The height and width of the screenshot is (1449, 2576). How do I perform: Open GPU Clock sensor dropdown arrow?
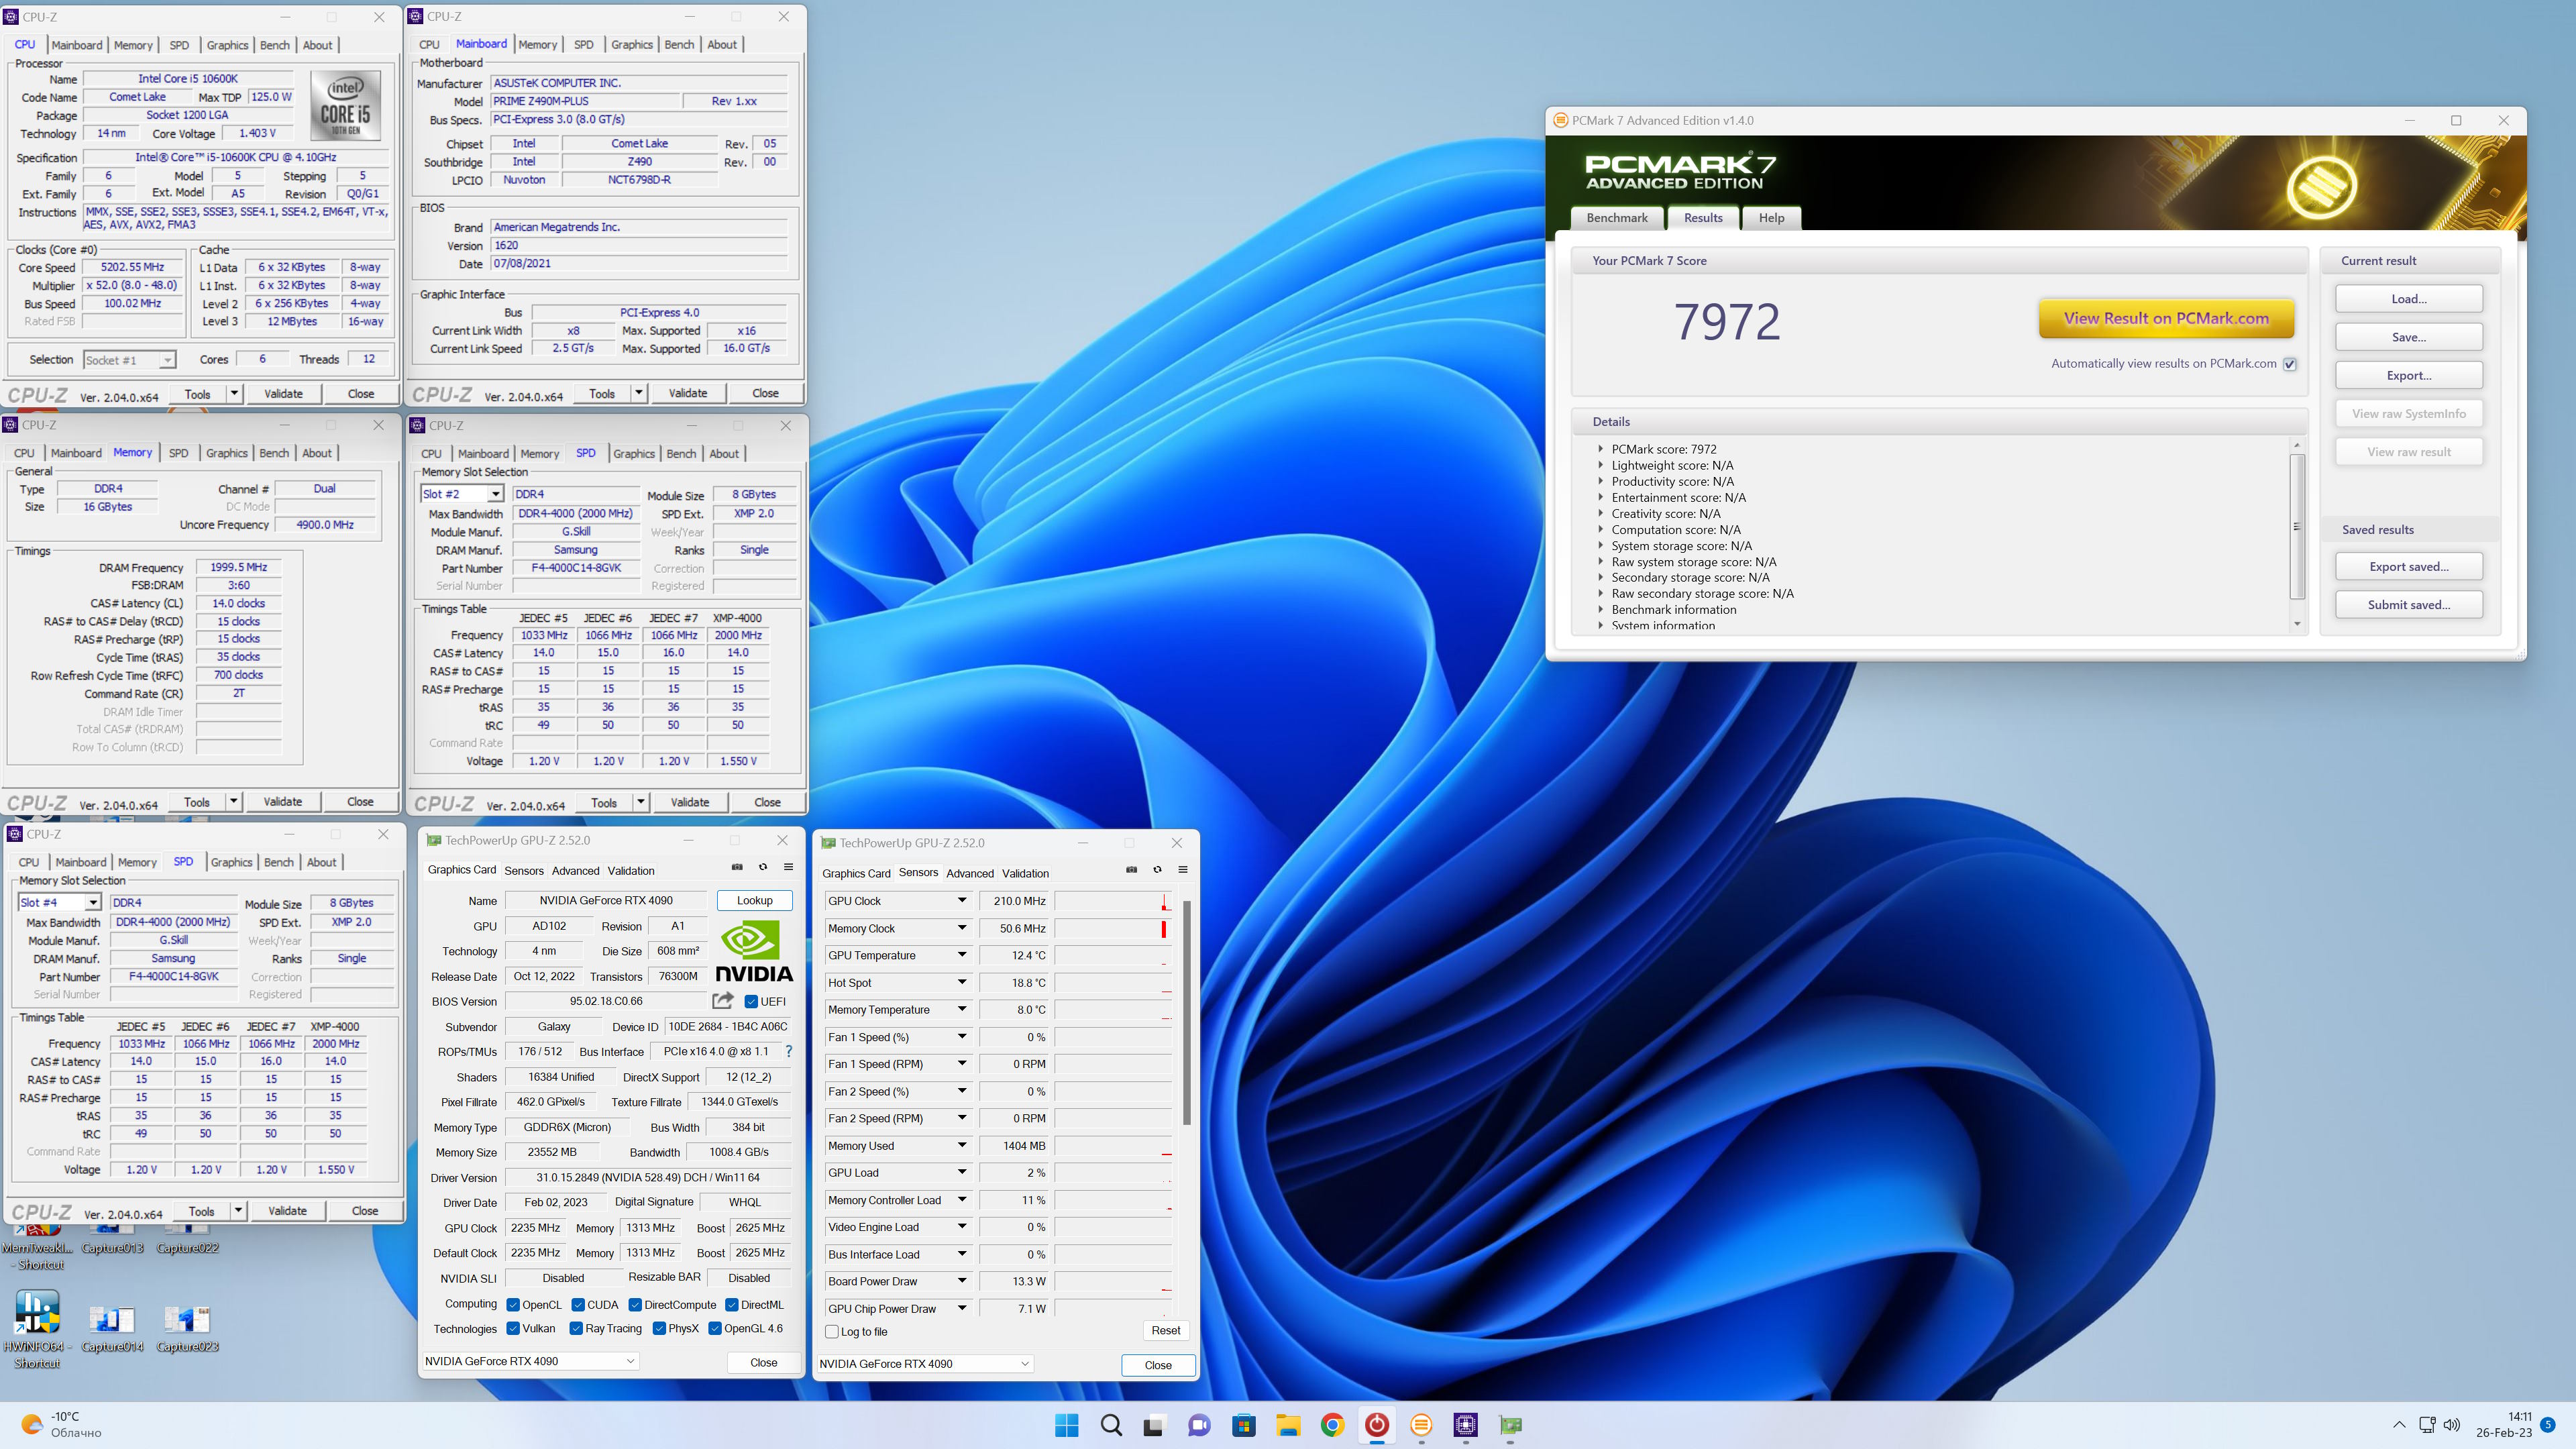pos(962,900)
